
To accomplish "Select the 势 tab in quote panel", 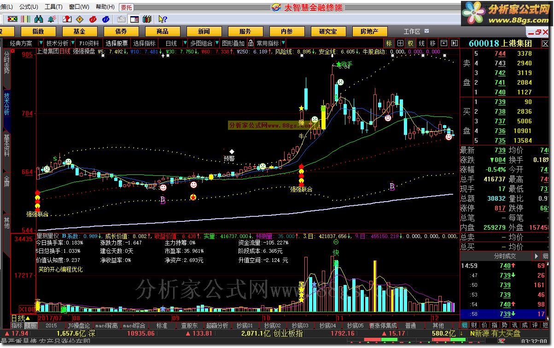I will click(x=503, y=325).
